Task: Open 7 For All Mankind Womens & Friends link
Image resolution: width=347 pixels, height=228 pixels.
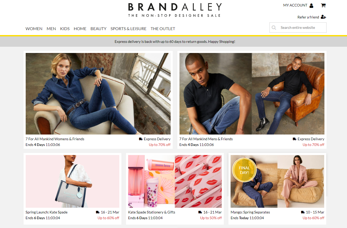Action: tap(55, 139)
